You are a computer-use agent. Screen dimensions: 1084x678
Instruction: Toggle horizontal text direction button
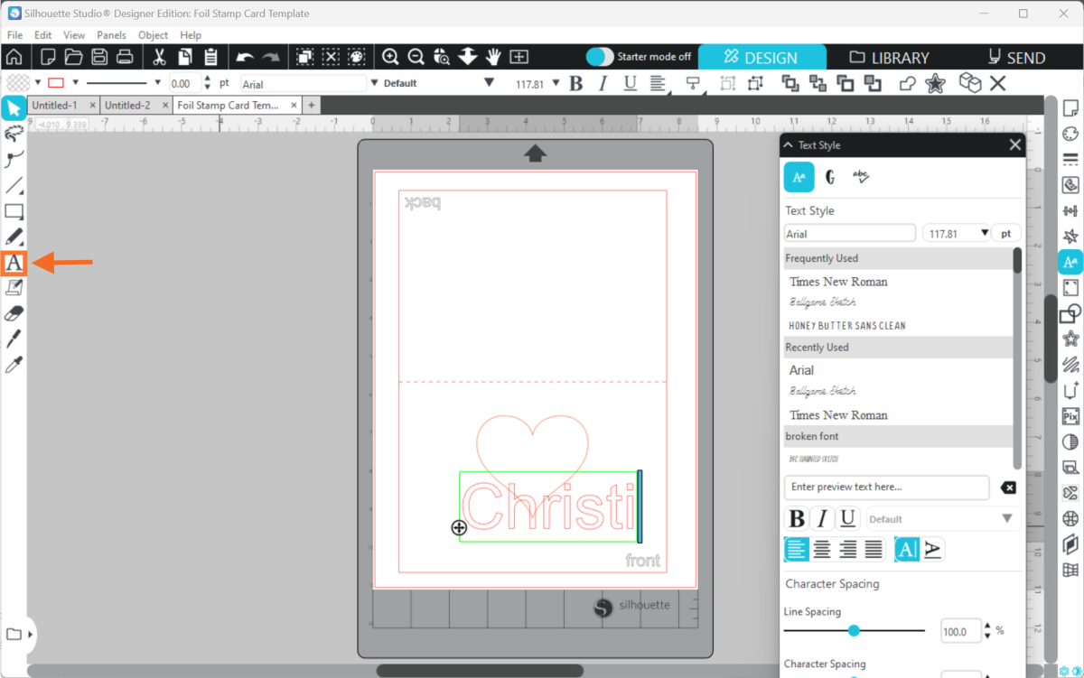point(907,548)
